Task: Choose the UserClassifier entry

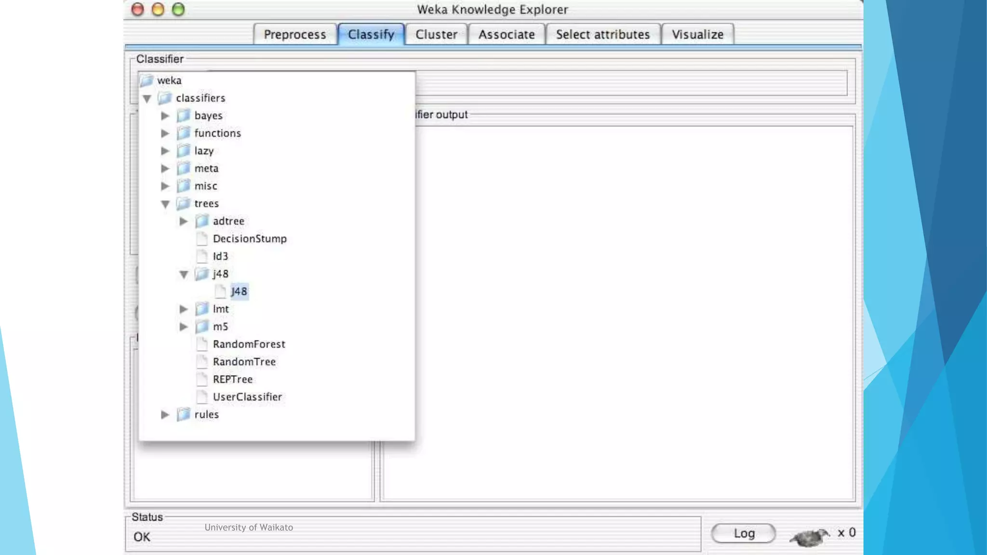Action: pos(247,397)
